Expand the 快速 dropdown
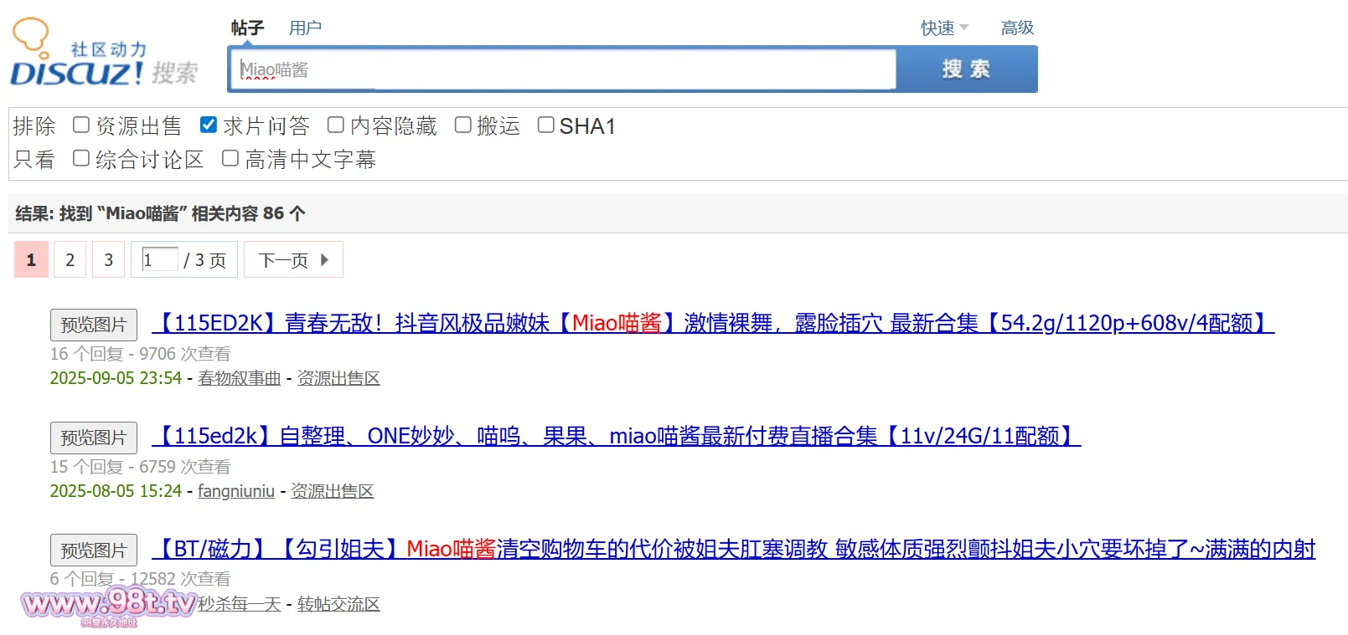Screen dimensions: 1348x635 coord(944,28)
